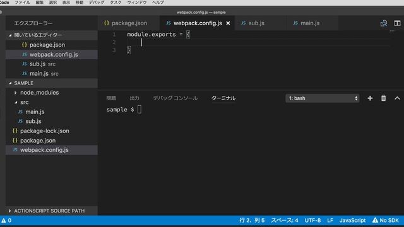Open the 1: bash terminal selector dropdown

pos(322,98)
